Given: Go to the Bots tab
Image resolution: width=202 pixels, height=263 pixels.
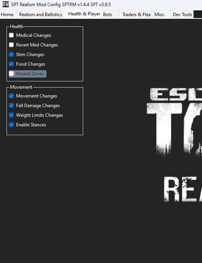Looking at the screenshot, I should (110, 15).
